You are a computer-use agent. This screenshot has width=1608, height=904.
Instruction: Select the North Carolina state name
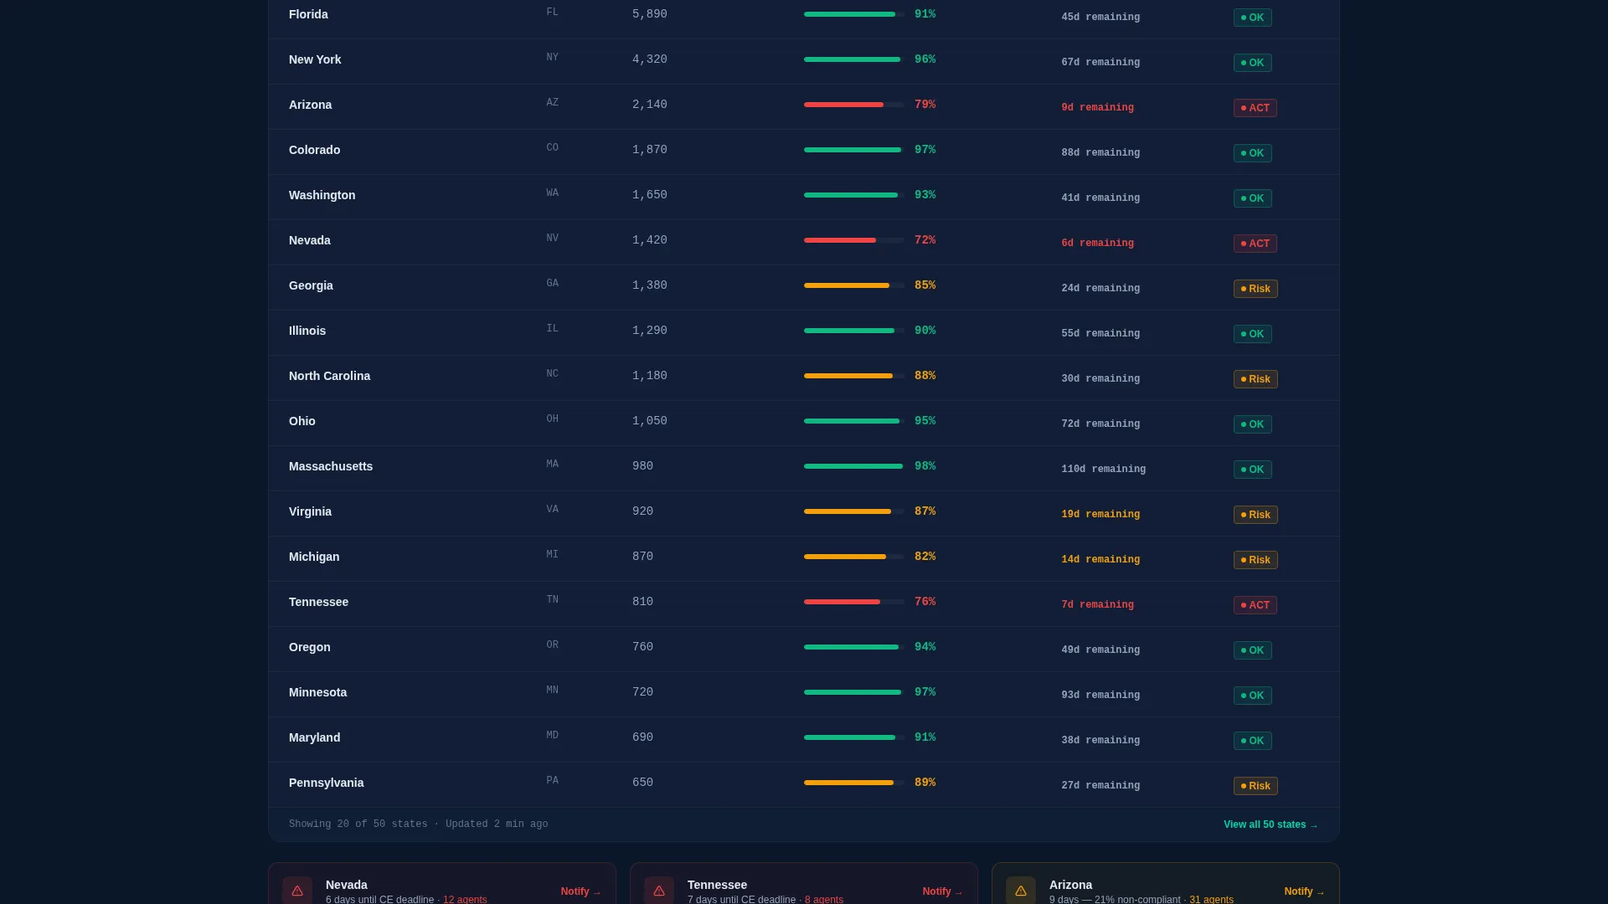tap(329, 376)
